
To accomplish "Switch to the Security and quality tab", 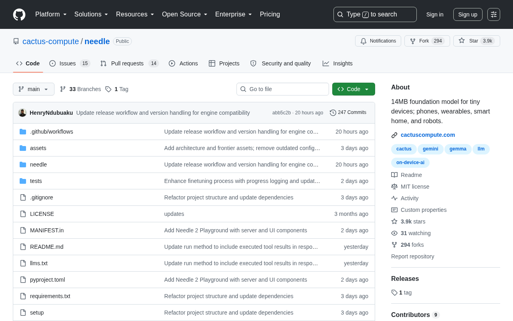I will click(x=281, y=63).
